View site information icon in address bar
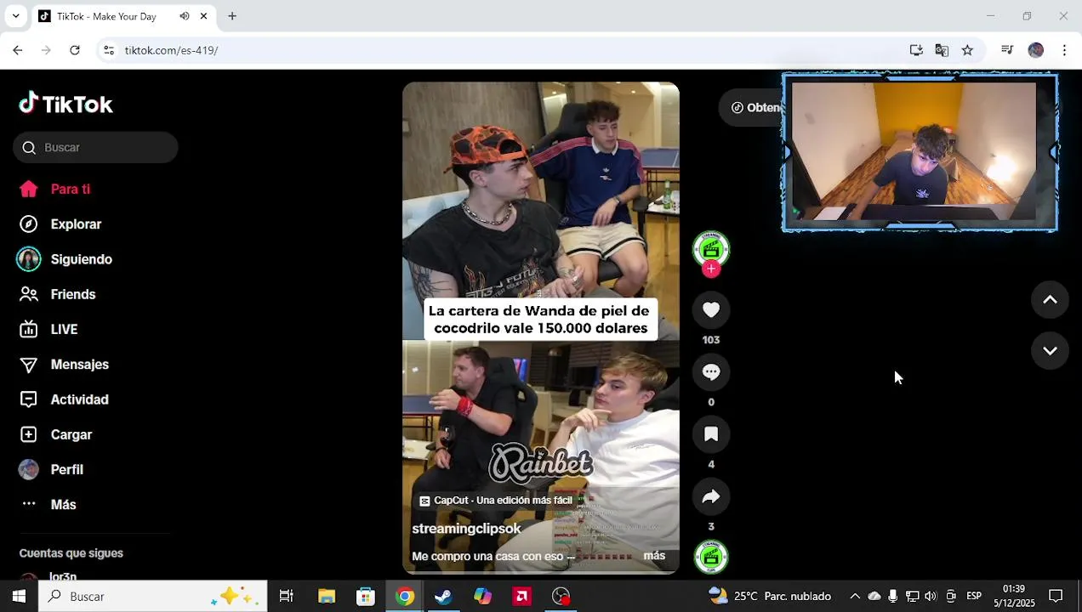The height and width of the screenshot is (612, 1082). coord(109,50)
